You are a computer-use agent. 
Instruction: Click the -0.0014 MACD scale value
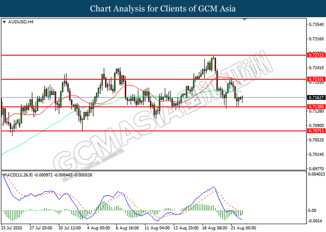coord(315,221)
